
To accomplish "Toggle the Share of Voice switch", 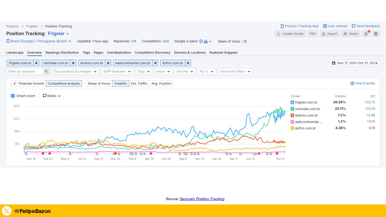I will click(x=244, y=42).
